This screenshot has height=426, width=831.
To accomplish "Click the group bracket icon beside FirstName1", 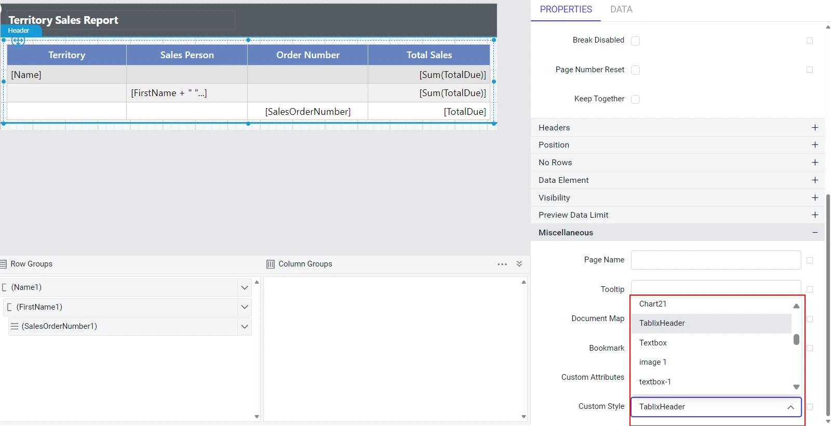I will click(9, 307).
